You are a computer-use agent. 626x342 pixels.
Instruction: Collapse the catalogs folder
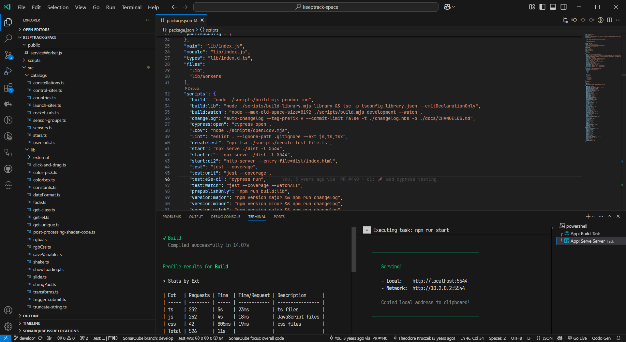[x=38, y=75]
